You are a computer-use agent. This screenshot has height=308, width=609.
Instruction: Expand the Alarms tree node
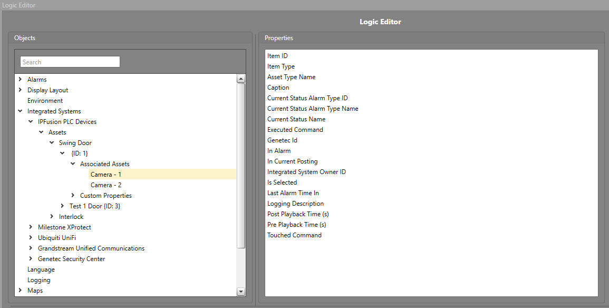click(x=20, y=80)
